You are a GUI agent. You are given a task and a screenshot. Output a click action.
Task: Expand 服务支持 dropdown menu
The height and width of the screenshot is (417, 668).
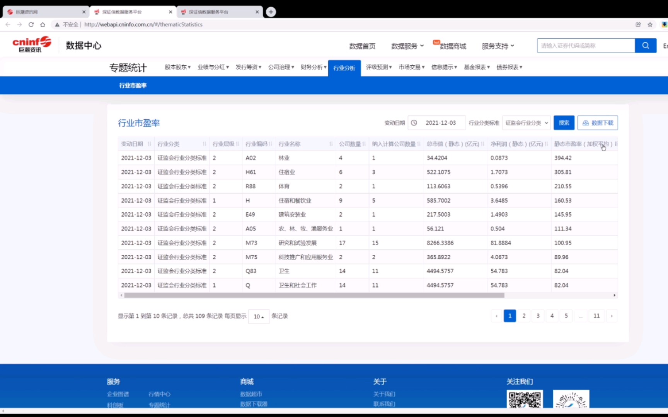(498, 46)
